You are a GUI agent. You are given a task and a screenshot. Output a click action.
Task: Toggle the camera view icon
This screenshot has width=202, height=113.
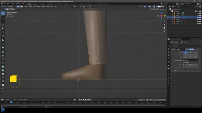point(164,28)
